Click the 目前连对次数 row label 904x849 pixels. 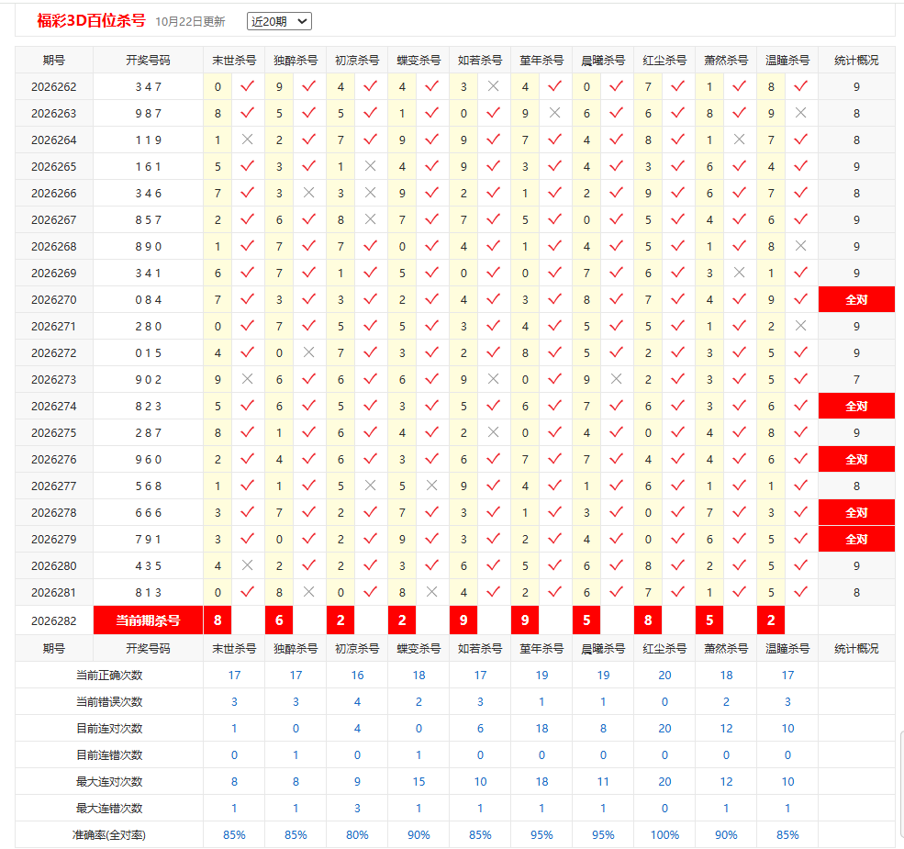[x=109, y=728]
